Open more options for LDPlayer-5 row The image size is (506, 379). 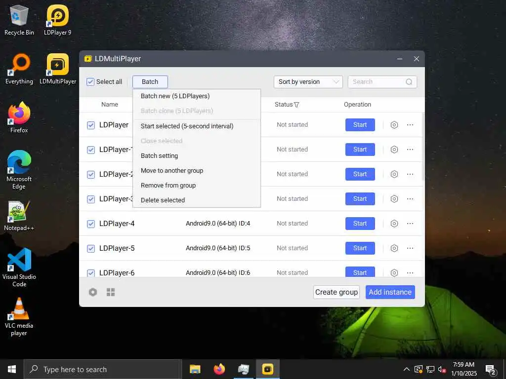coord(410,248)
